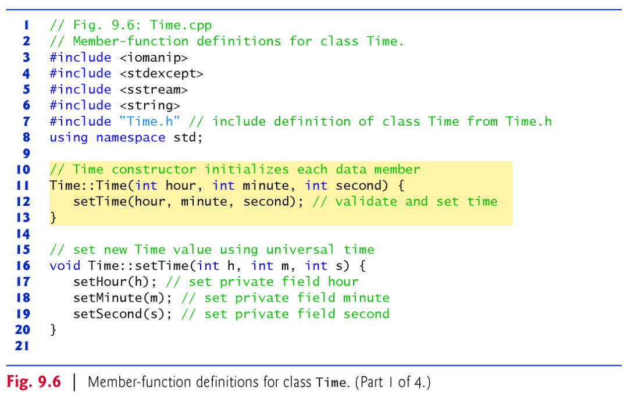Click the void keyword on line 16
The width and height of the screenshot is (628, 395).
65,265
